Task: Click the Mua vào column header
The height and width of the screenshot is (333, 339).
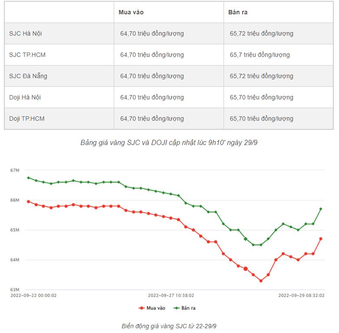Action: click(x=131, y=12)
